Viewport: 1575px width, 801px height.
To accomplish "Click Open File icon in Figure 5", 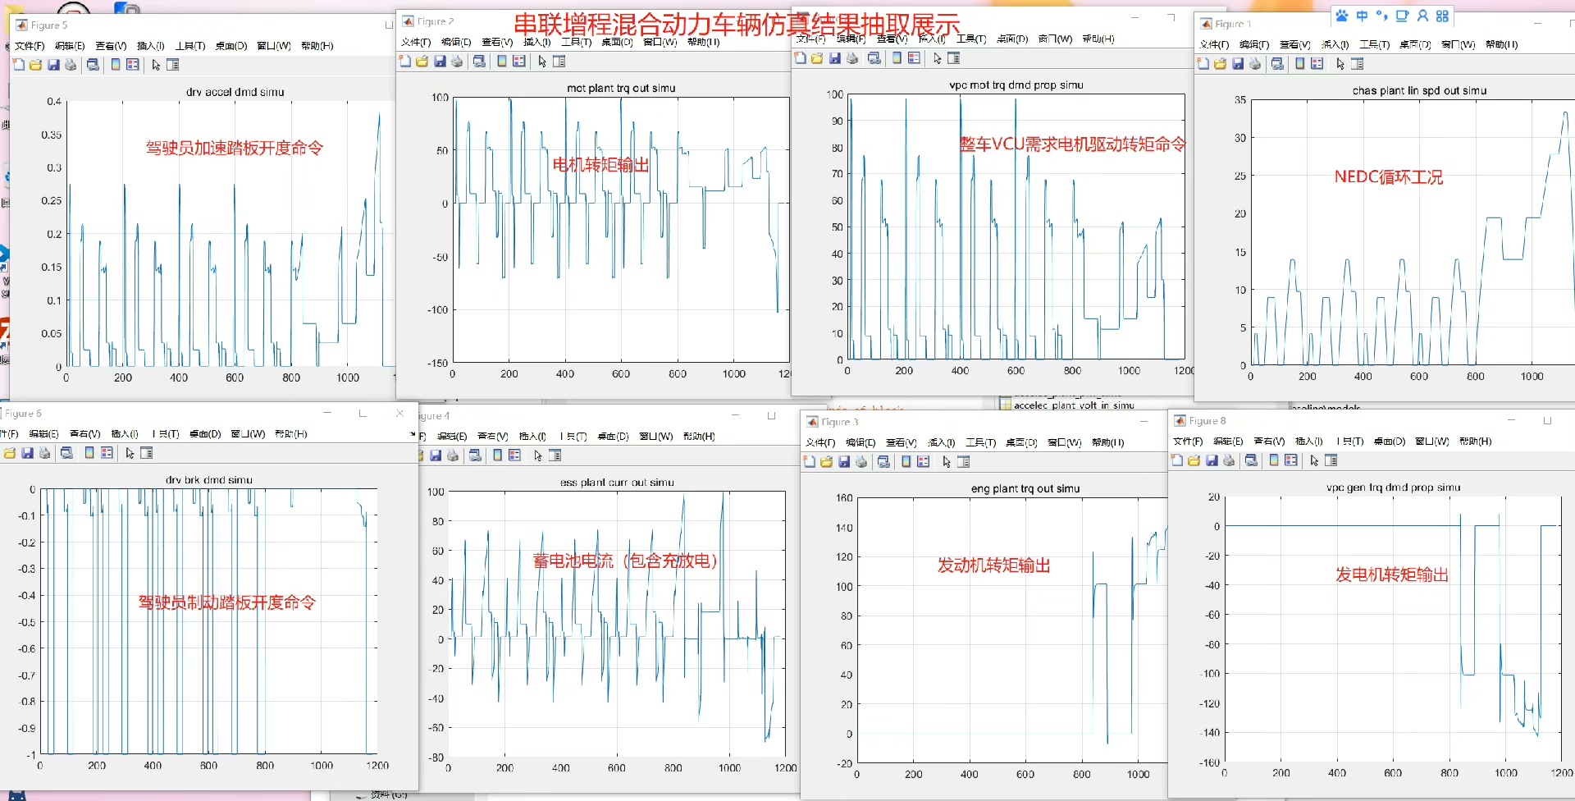I will click(35, 65).
